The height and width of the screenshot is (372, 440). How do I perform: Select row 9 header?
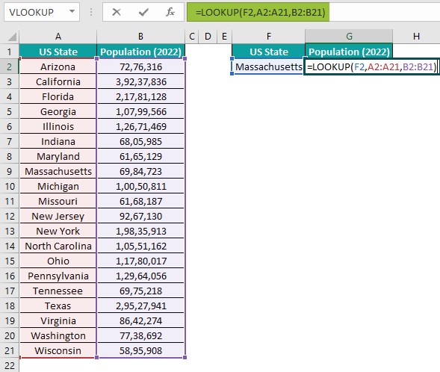click(9, 171)
